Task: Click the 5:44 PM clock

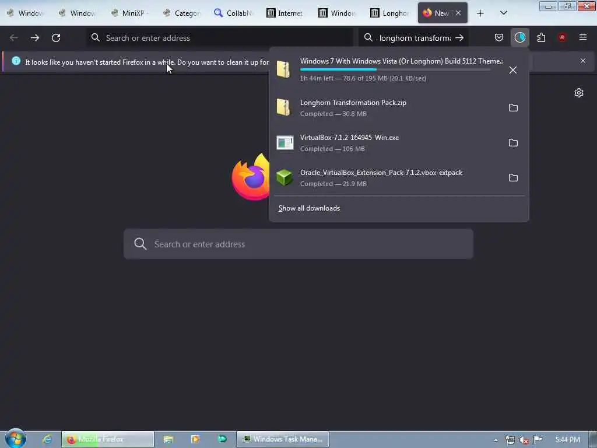Action: pos(567,440)
